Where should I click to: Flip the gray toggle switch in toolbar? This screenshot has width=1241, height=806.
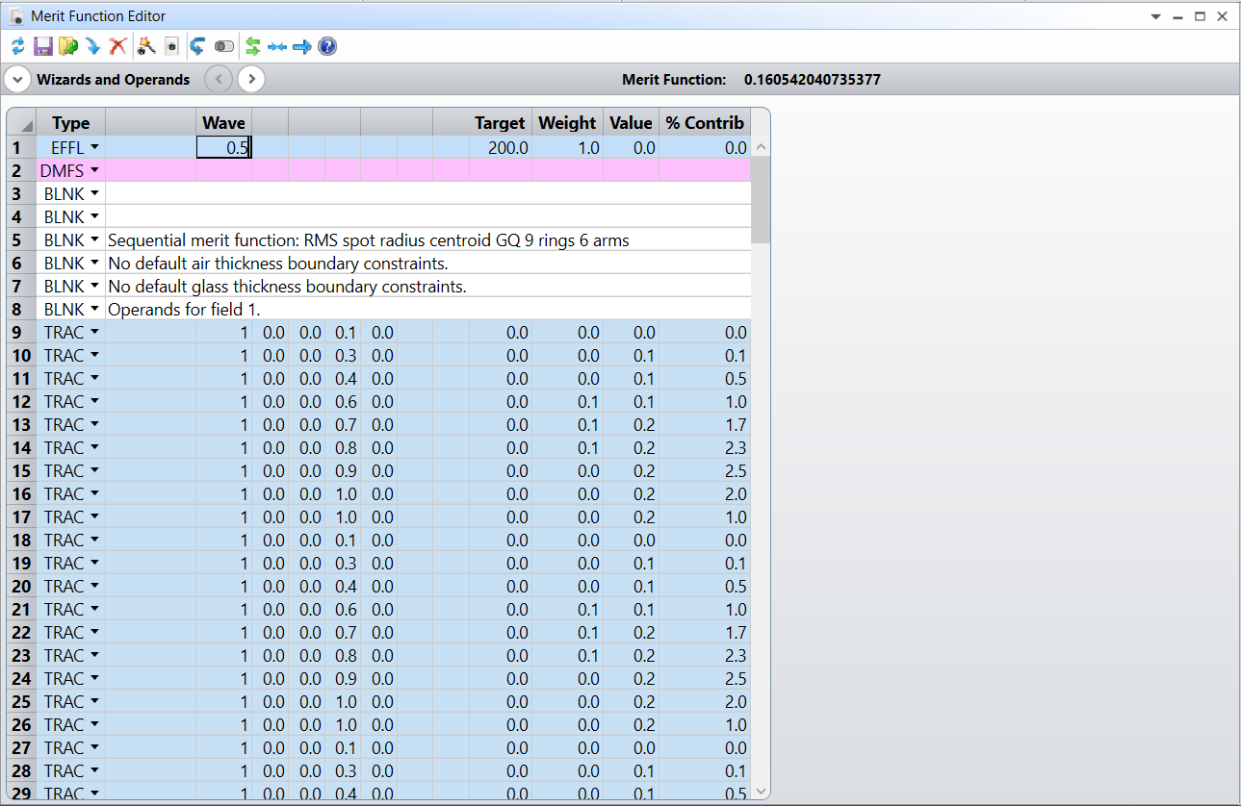click(x=224, y=46)
